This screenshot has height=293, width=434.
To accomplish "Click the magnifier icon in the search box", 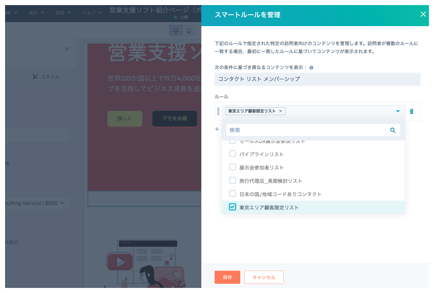I will (393, 130).
